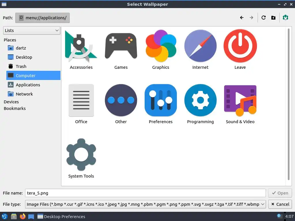Collapse the Places section header

(x=10, y=40)
